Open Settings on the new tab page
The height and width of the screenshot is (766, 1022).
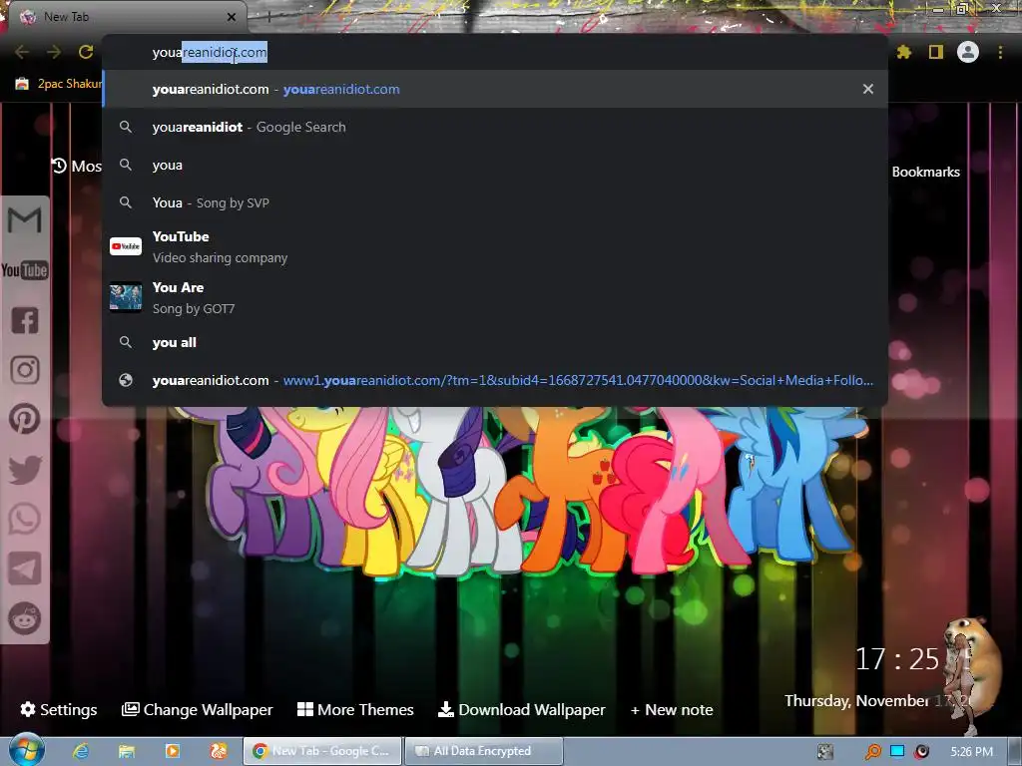59,709
